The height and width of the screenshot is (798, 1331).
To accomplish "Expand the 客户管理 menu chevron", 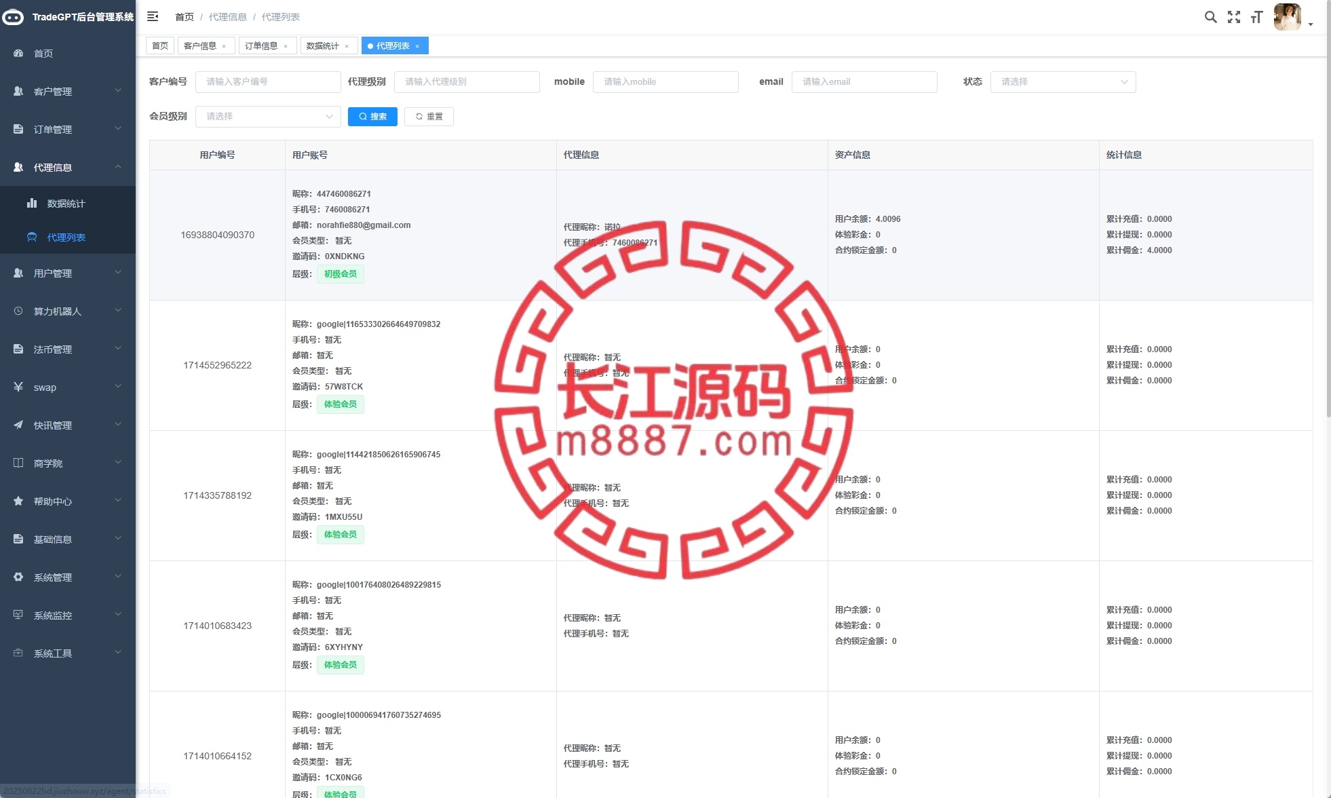I will point(118,91).
